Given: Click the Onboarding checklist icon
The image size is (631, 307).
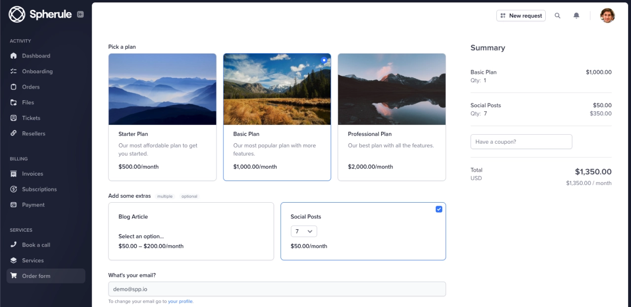Looking at the screenshot, I should [13, 71].
